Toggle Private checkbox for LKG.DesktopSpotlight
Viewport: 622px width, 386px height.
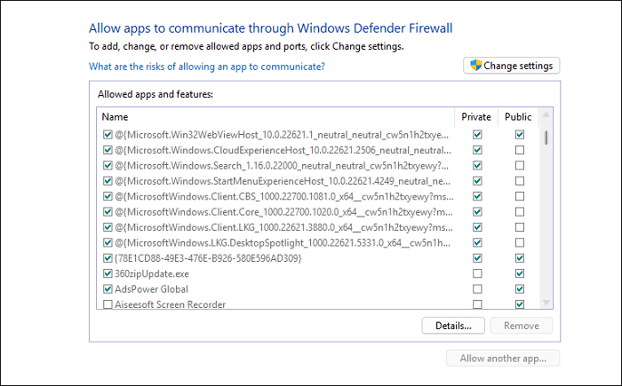click(477, 242)
